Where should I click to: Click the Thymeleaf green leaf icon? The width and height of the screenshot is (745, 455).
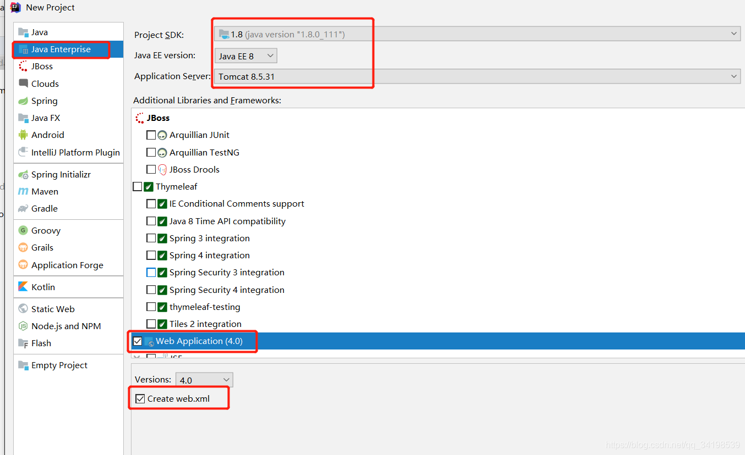pyautogui.click(x=149, y=187)
